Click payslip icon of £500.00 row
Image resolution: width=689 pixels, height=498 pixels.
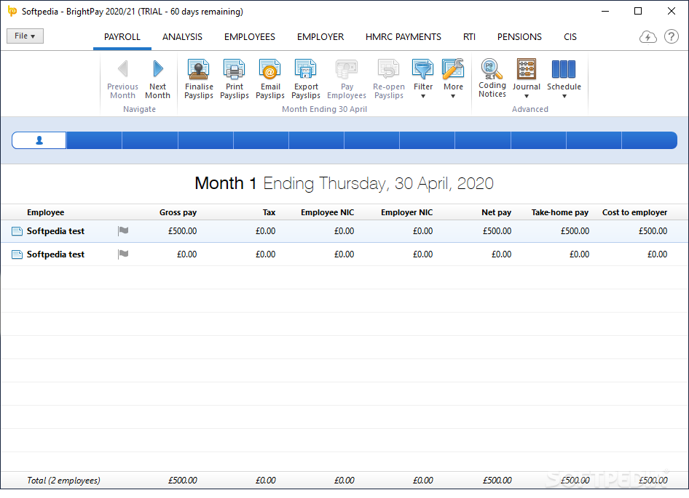[x=17, y=231]
